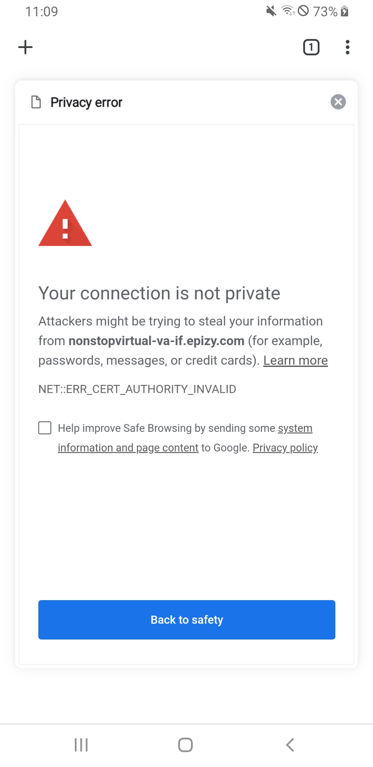The width and height of the screenshot is (373, 767).
Task: Open the Privacy policy link
Action: (285, 448)
